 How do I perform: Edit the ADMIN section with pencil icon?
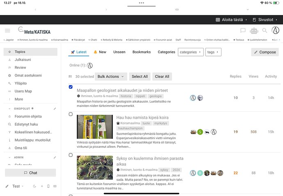55,158
